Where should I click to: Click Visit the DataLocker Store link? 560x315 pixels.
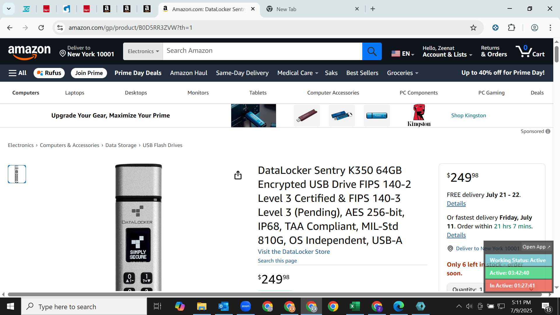coord(294,252)
